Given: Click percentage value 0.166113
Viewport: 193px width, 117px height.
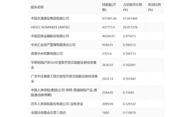Looking at the screenshot, I should (x=129, y=54).
